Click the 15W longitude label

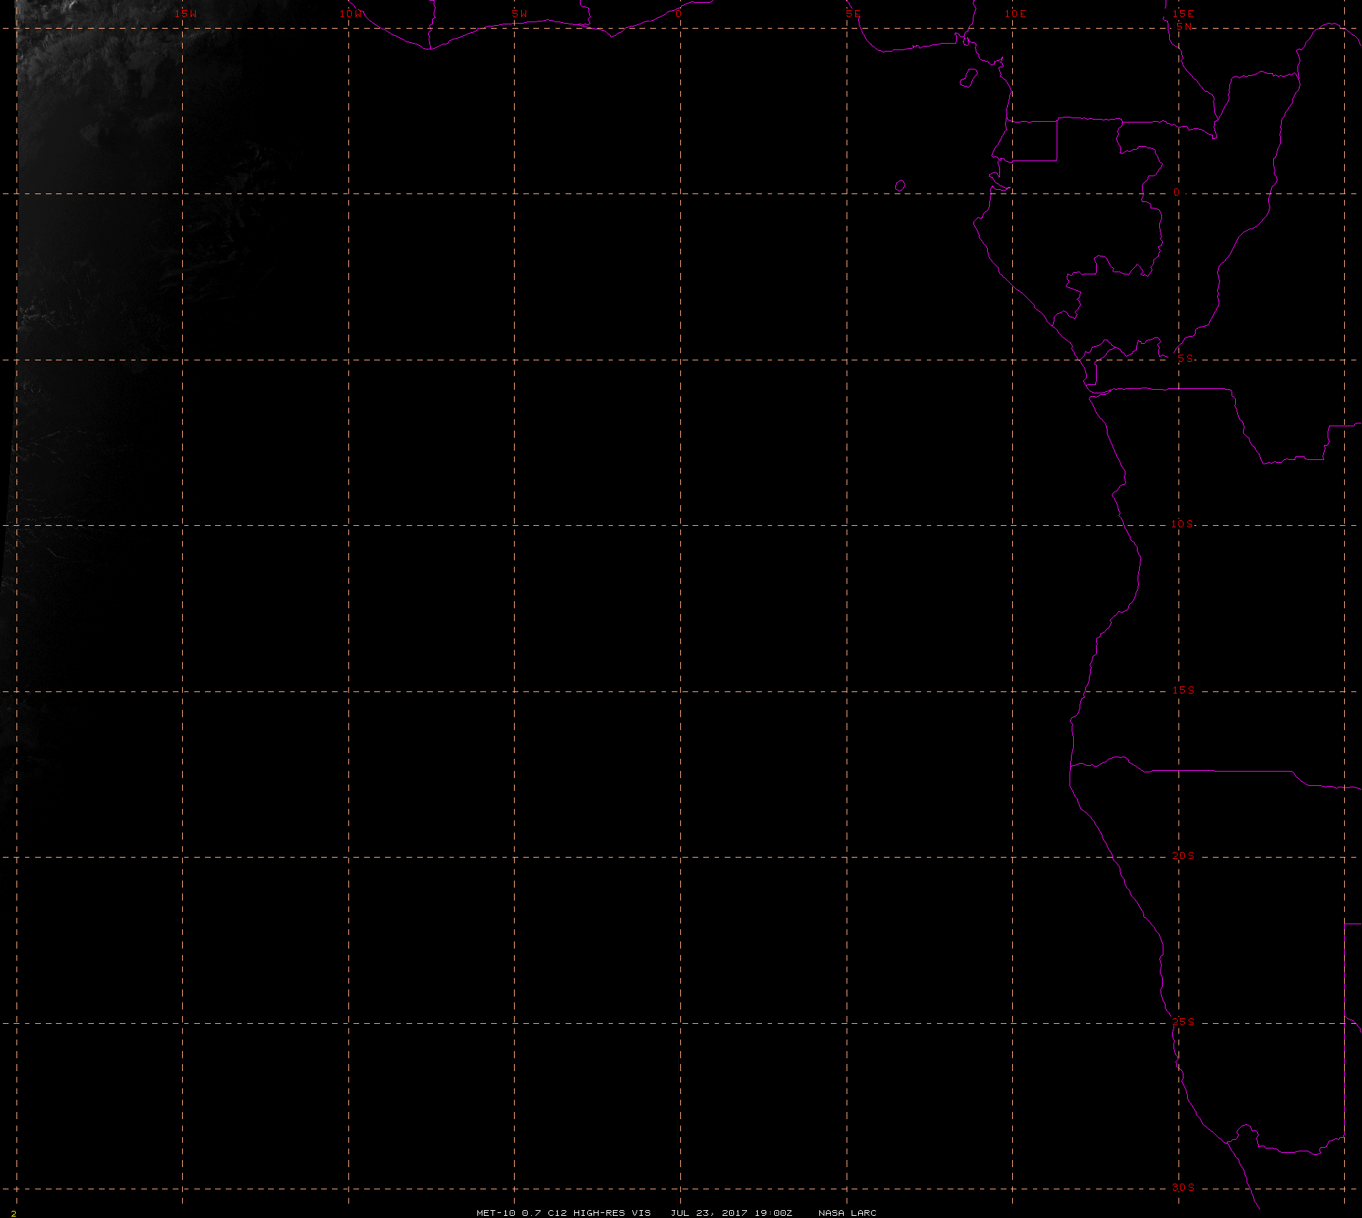pos(186,14)
